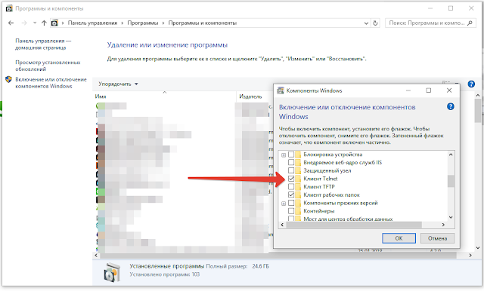The height and width of the screenshot is (291, 484).
Task: Open recent locations chevron beside navigation arrows
Action: coord(35,23)
